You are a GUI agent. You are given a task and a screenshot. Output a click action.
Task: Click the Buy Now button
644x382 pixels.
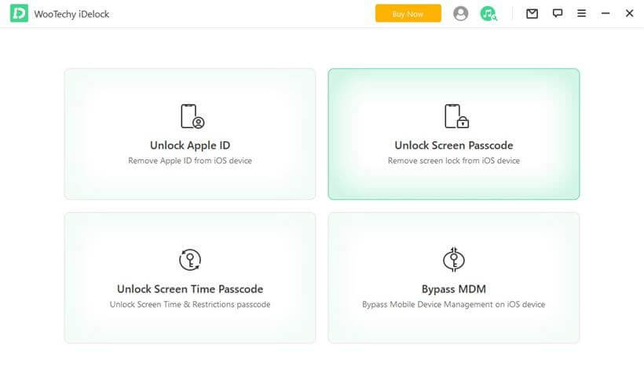point(408,13)
